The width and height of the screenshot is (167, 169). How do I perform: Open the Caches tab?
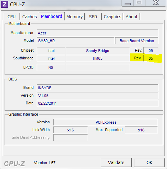coord(30,17)
